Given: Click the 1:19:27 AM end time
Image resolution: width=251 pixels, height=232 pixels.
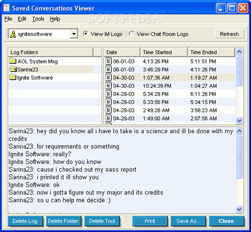Looking at the screenshot, I should coord(203,78).
